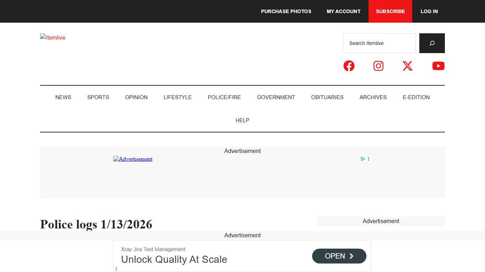The image size is (485, 272).
Task: Type in the Search Itemlive field
Action: tap(379, 43)
